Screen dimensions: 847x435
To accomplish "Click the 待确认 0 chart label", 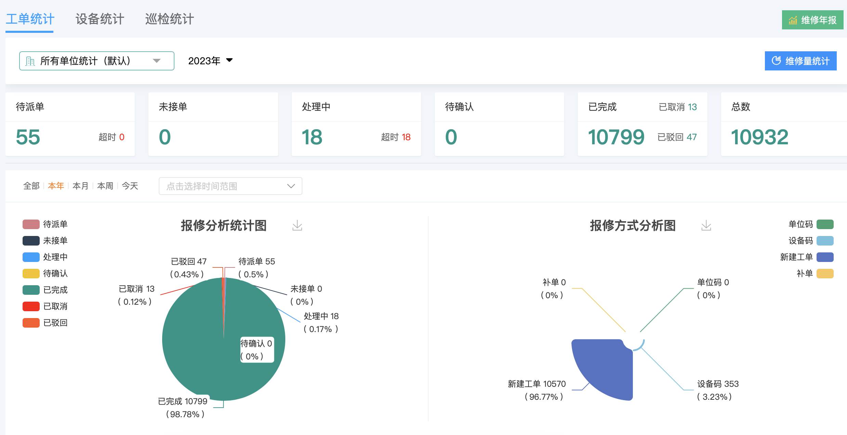I will tap(257, 350).
